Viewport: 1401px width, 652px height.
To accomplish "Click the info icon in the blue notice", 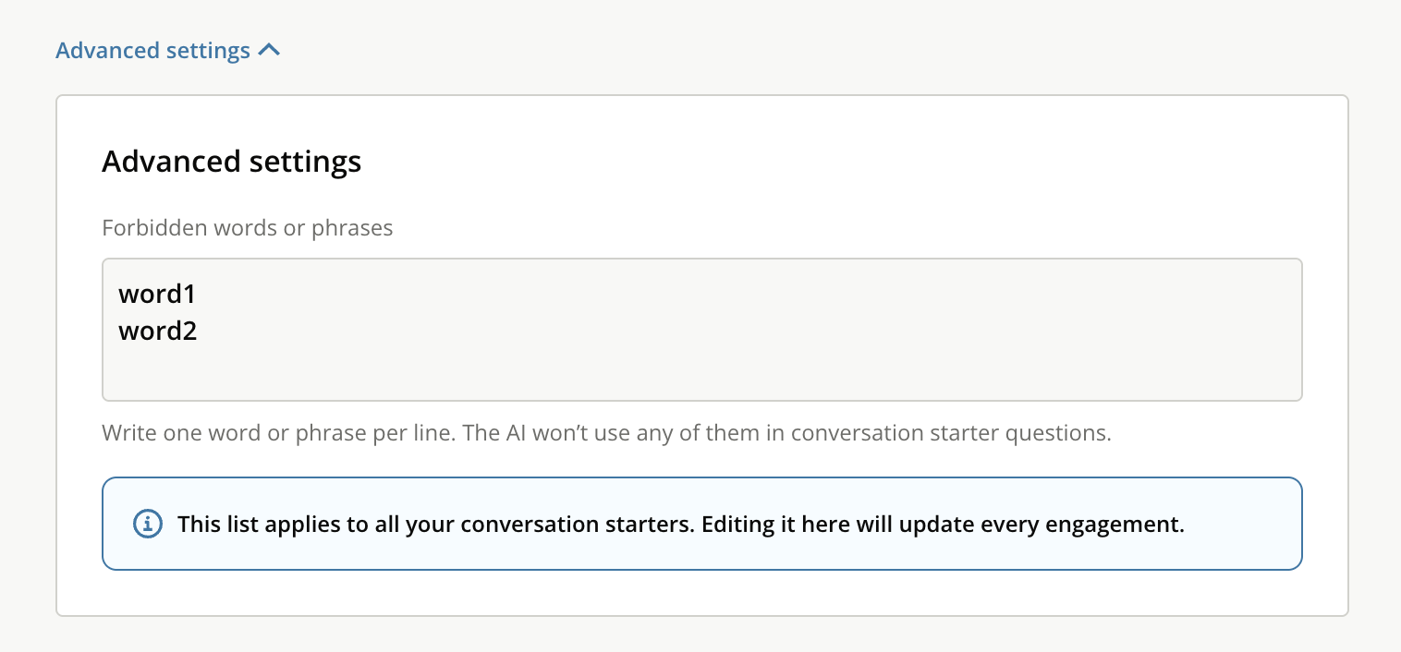I will click(x=148, y=524).
